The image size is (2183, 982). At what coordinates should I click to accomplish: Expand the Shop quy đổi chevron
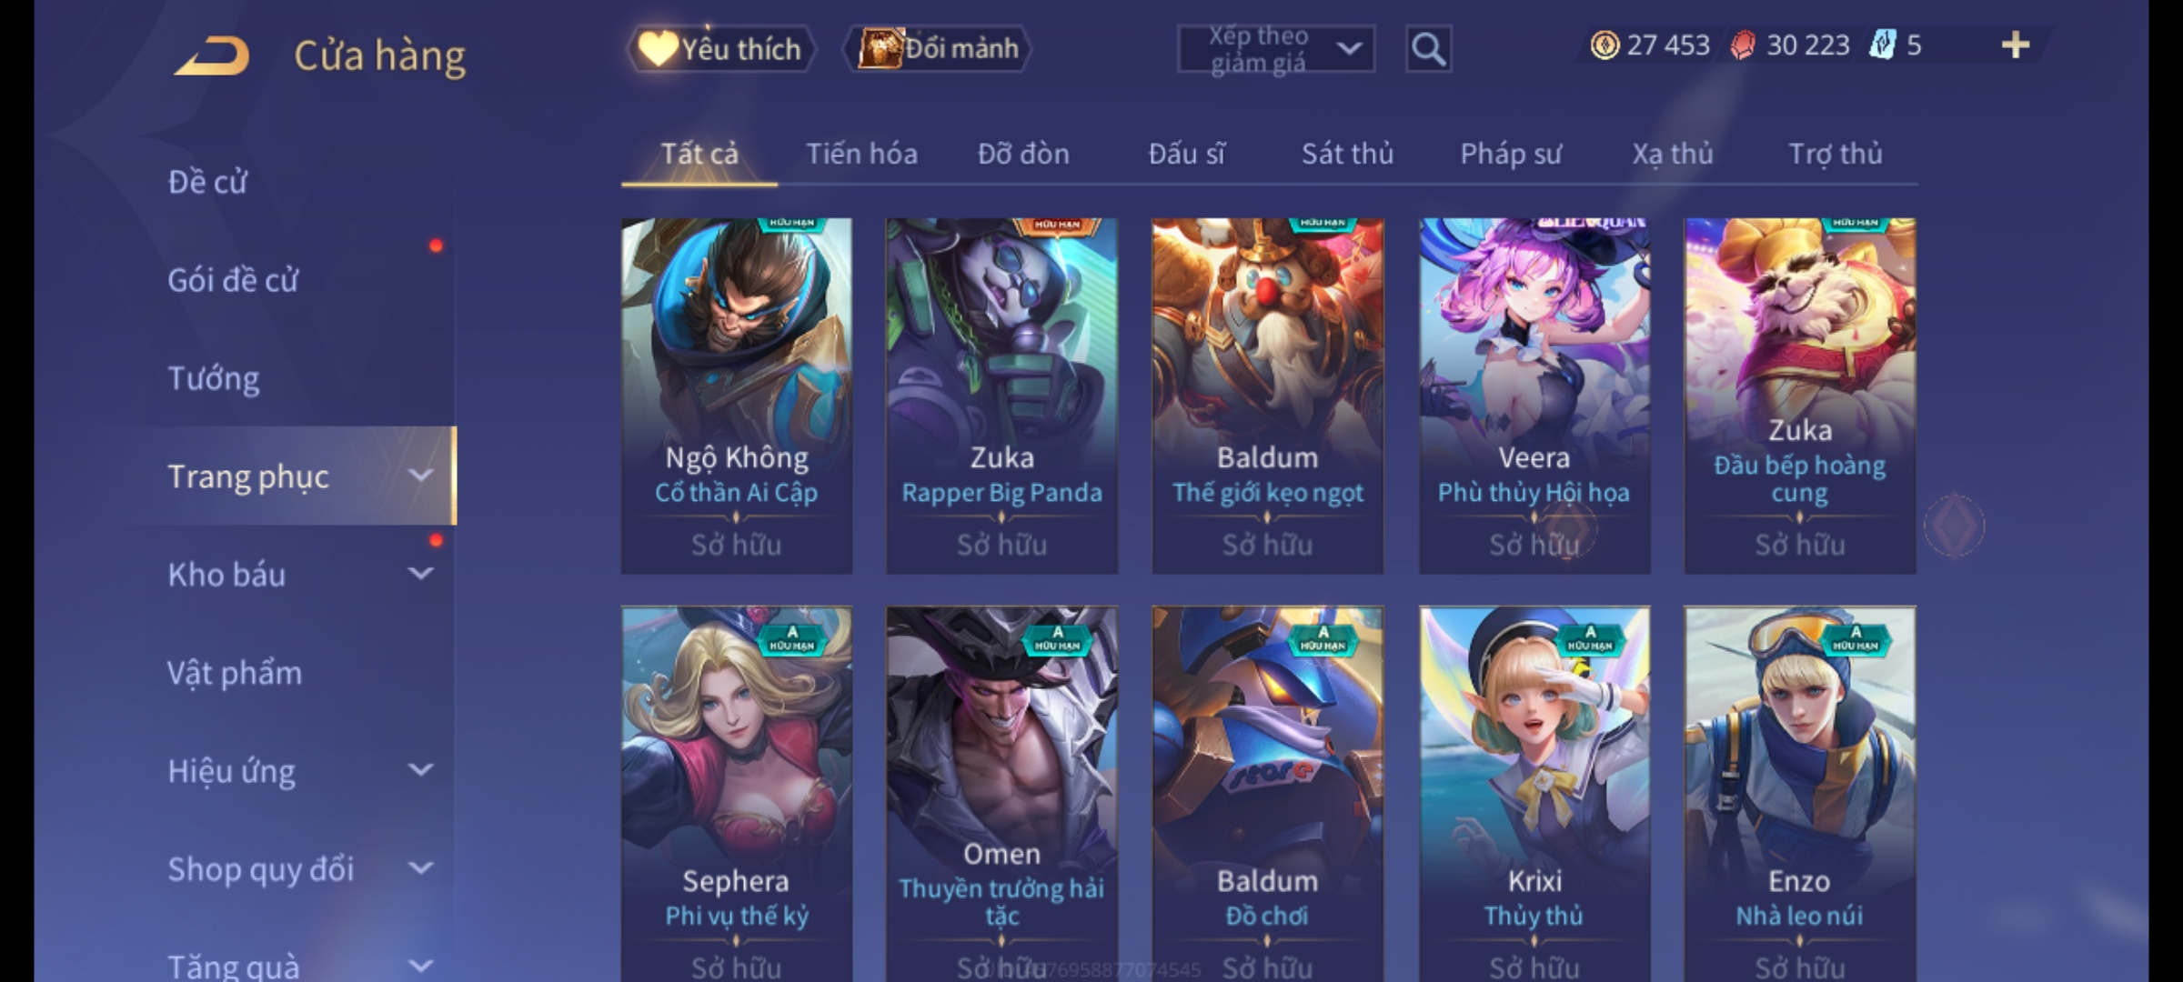(x=420, y=868)
